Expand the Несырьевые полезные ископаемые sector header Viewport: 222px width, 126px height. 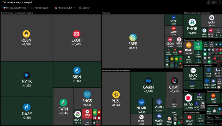click(x=116, y=70)
